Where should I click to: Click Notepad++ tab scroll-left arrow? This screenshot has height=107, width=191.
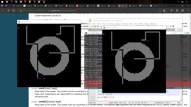179,30
